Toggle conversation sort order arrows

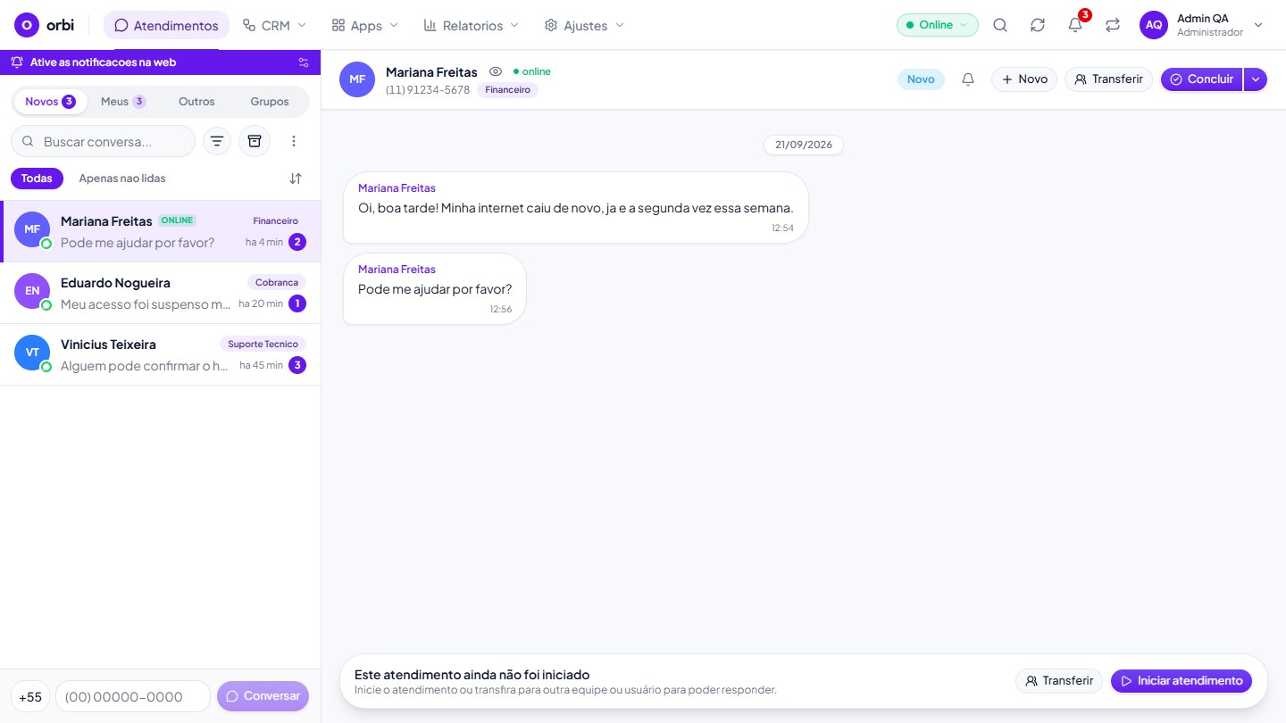click(296, 179)
